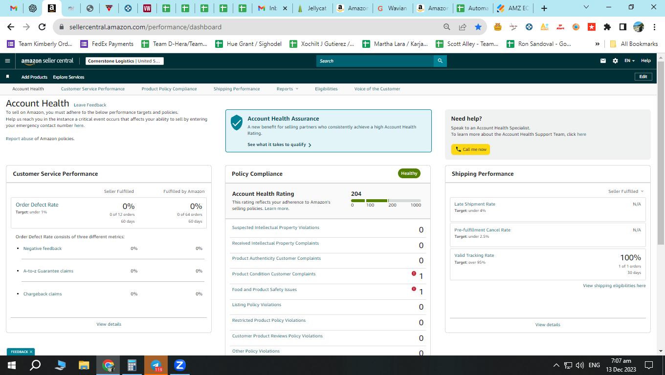Open View shipping eligibilities here
The image size is (665, 375).
614,286
